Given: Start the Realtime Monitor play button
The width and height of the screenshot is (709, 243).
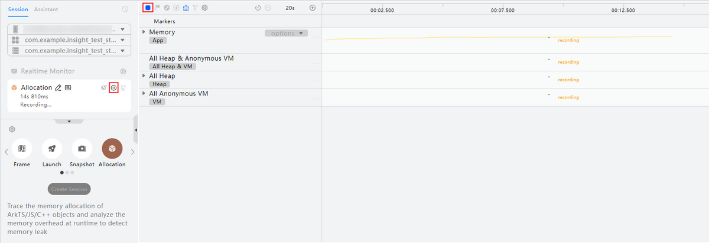Looking at the screenshot, I should 123,71.
